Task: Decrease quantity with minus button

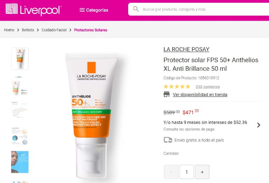Action: (x=171, y=172)
